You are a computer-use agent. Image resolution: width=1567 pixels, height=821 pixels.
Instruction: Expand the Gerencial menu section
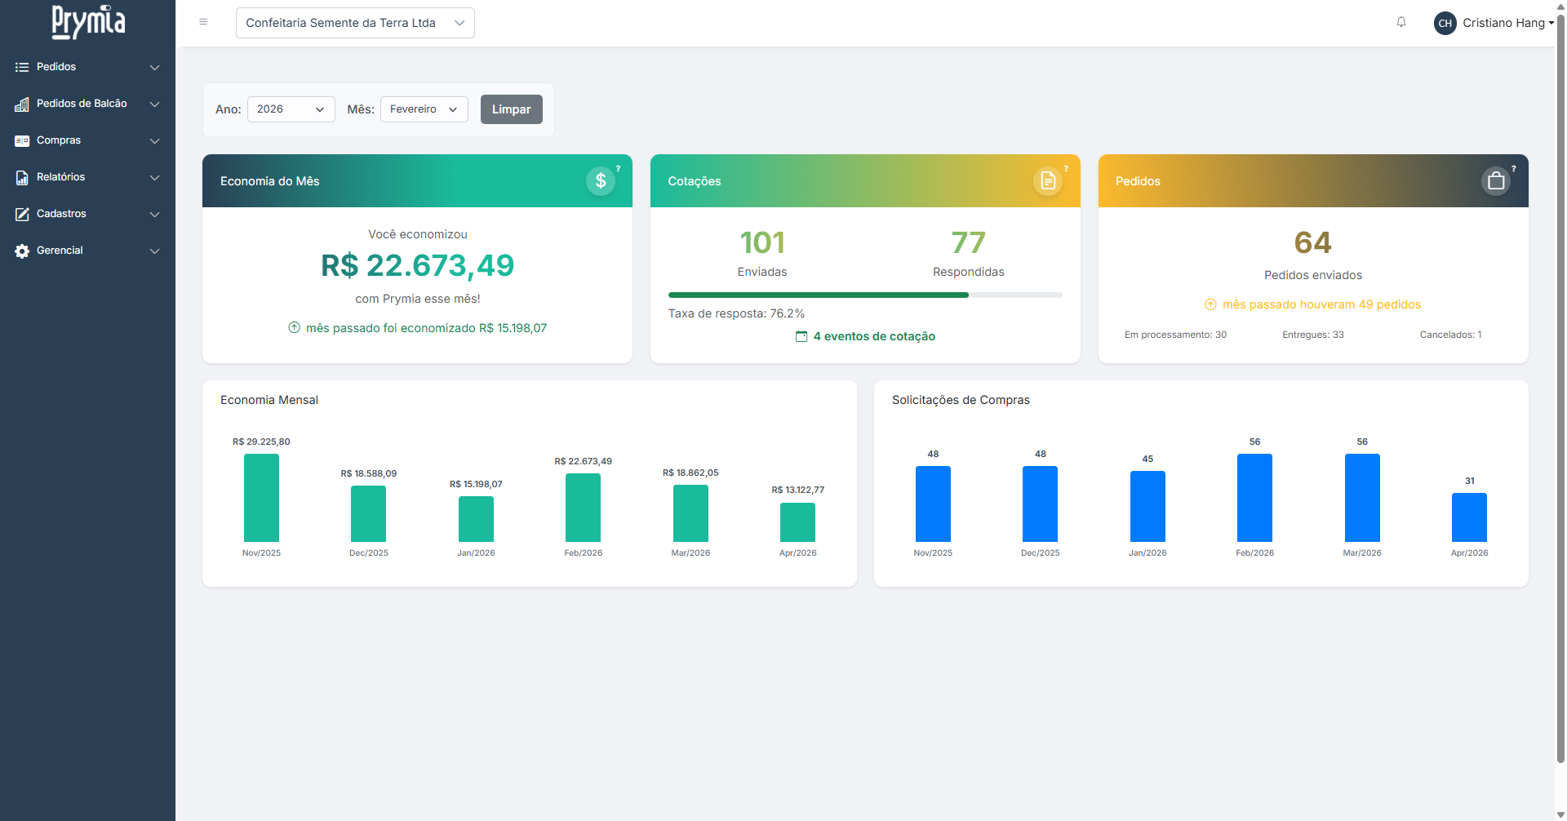pos(154,251)
